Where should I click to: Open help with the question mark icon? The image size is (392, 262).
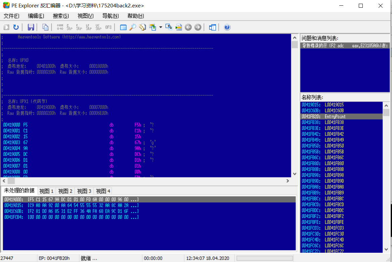coord(227,27)
